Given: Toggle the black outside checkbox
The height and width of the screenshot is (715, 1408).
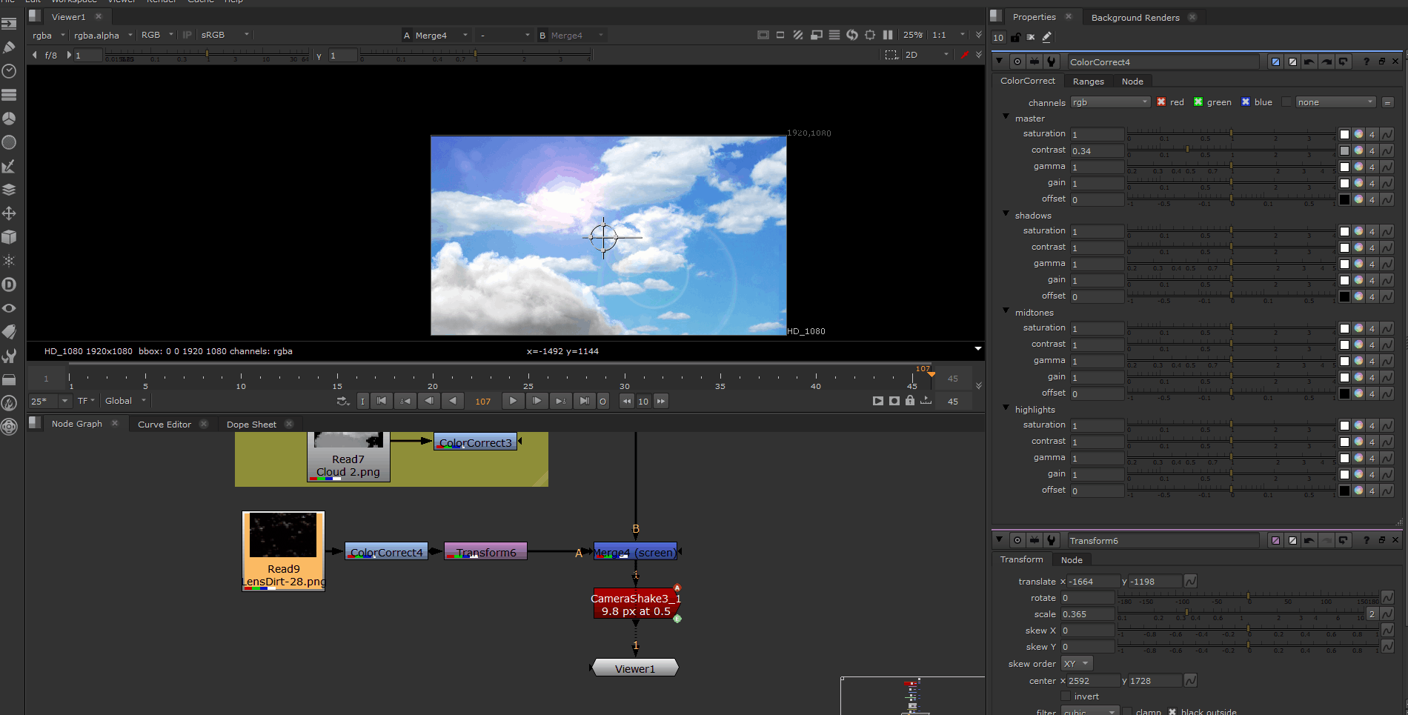Looking at the screenshot, I should (1172, 712).
